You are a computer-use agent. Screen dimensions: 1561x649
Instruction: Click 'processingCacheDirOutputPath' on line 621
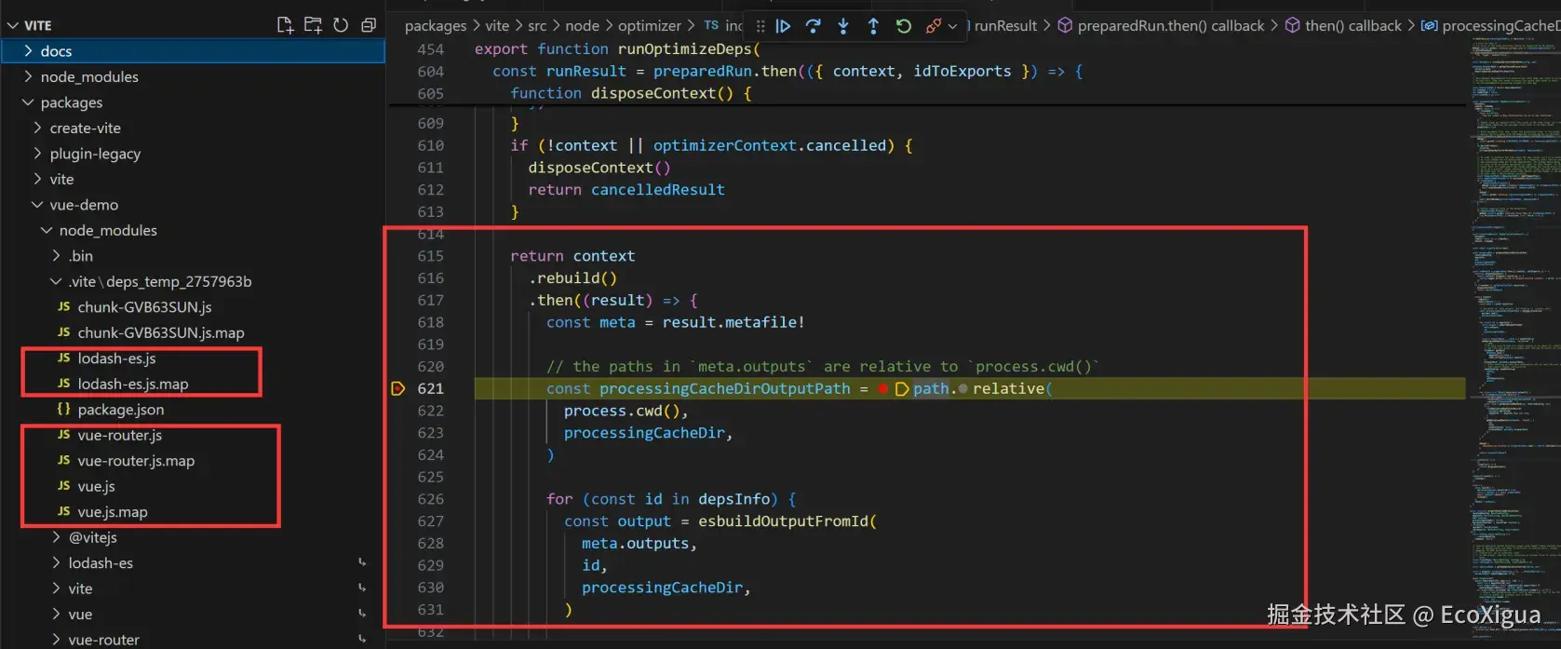point(724,389)
